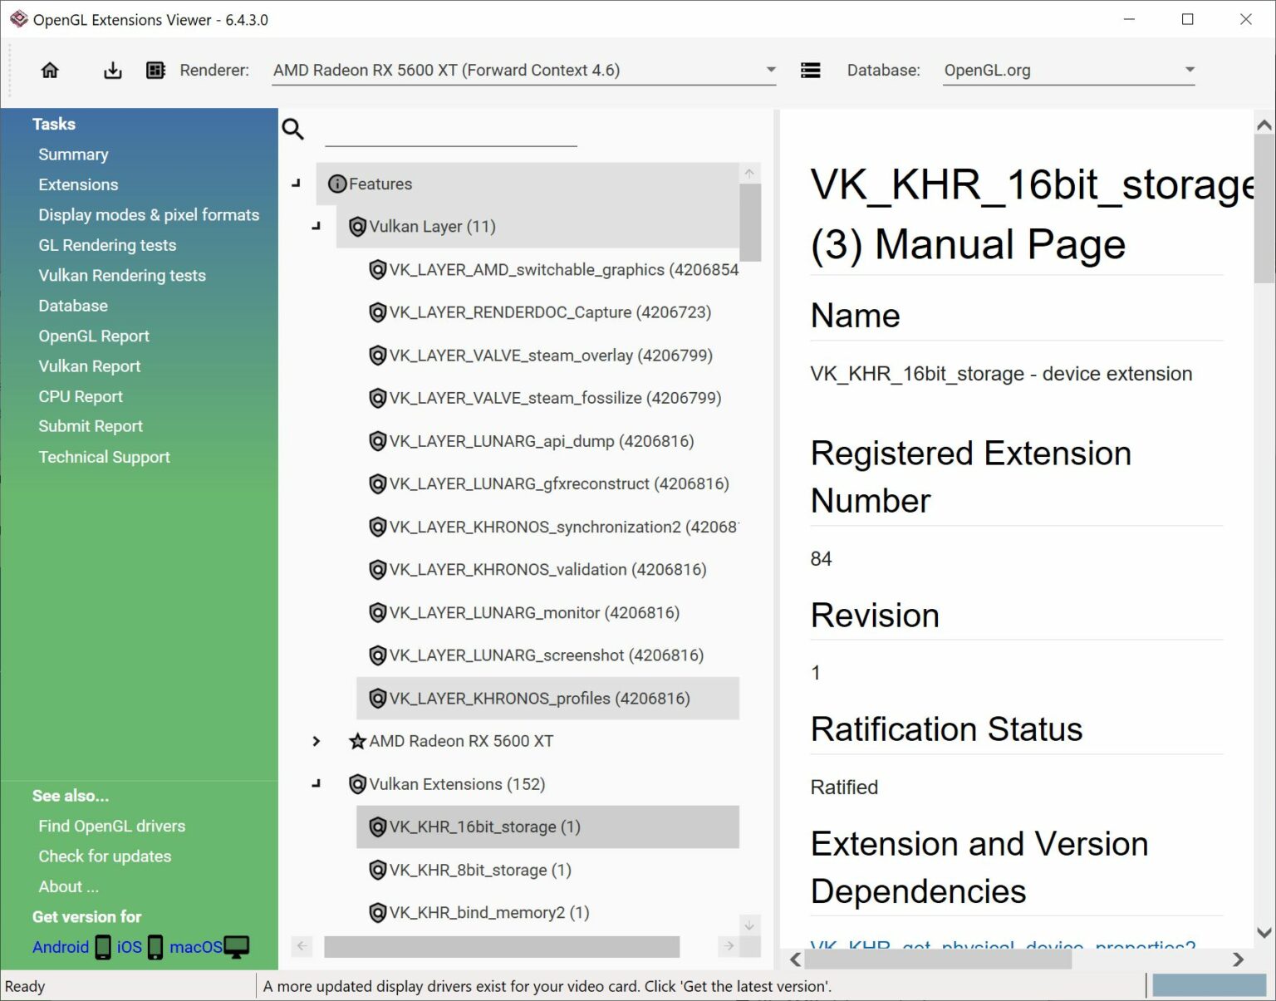Select VK_KHR_16bit_storage (1) row
Screen dimensions: 1276x1001
point(547,827)
